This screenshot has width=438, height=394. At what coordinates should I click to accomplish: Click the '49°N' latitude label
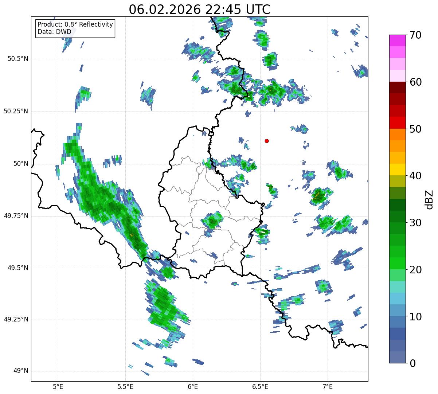(21, 371)
